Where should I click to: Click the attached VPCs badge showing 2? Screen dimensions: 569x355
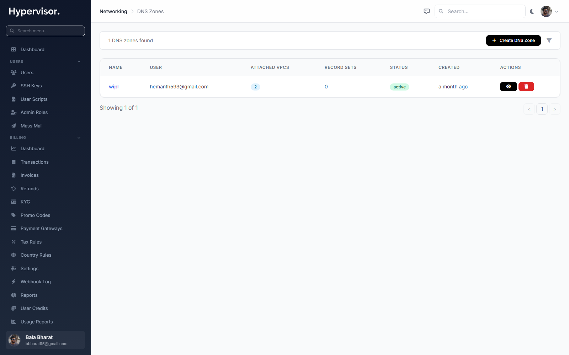[x=255, y=87]
